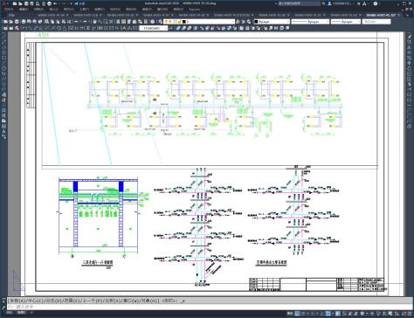Click Cut in the standard toolbar
The image size is (414, 318).
(x=47, y=22)
